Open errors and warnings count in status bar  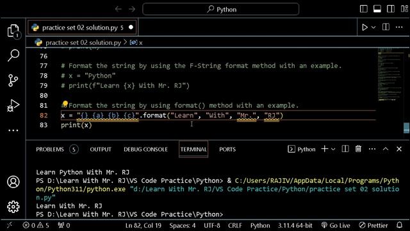(36, 225)
